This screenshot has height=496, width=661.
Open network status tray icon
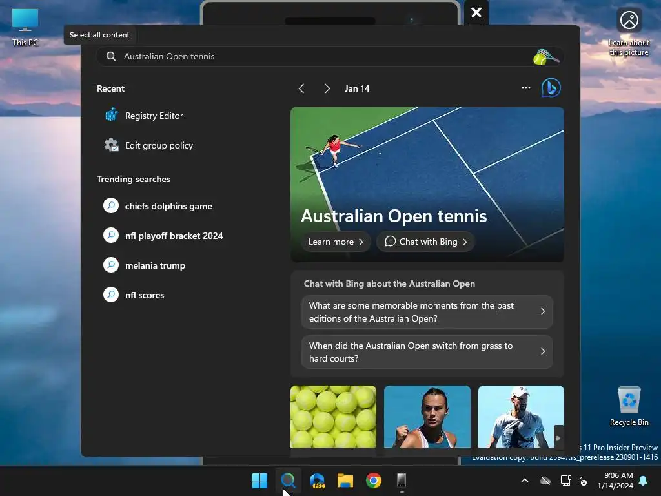565,480
